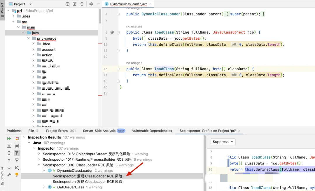Open the Project view dropdown arrow

31,4
